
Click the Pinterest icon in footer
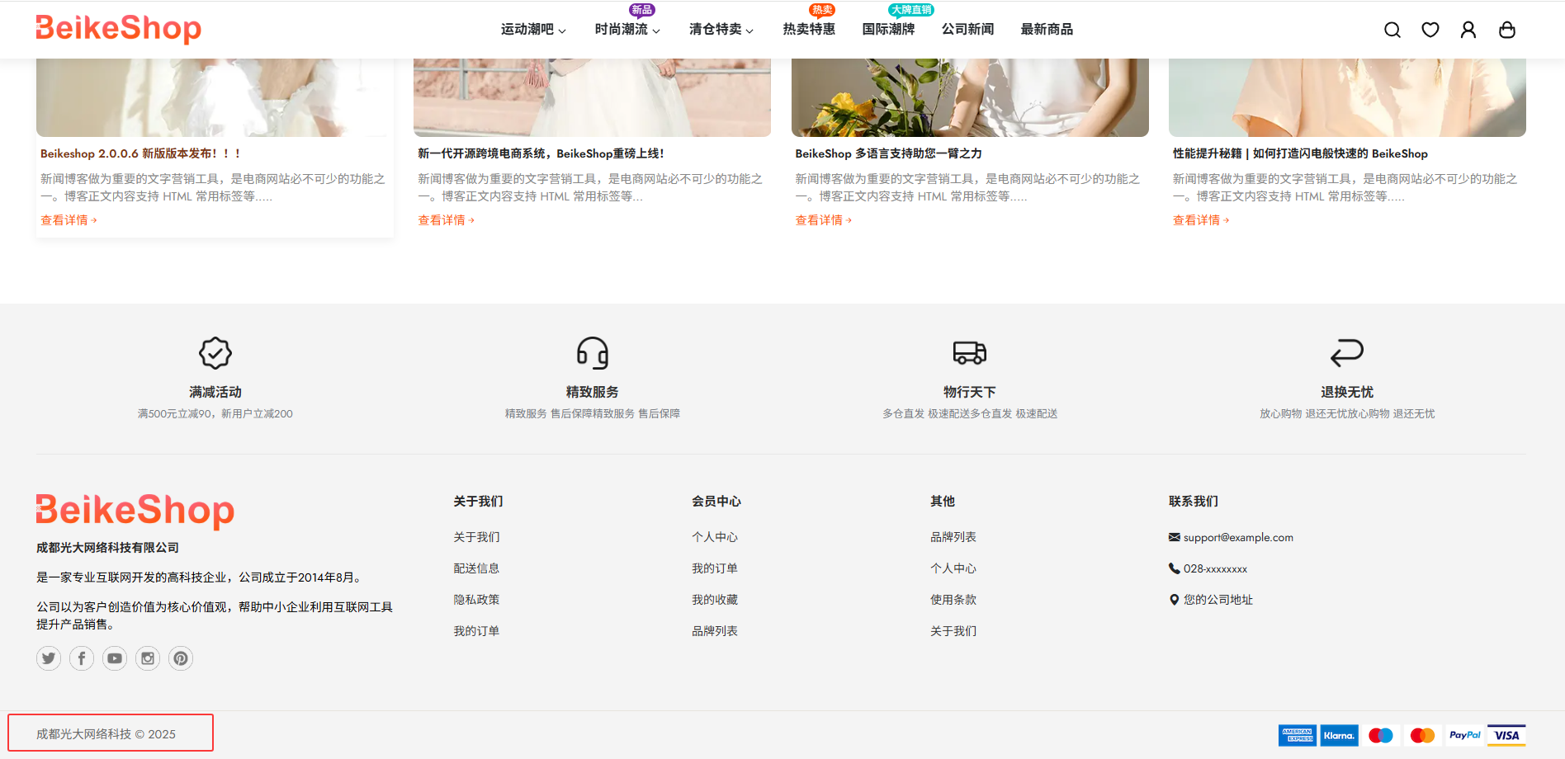click(x=181, y=658)
